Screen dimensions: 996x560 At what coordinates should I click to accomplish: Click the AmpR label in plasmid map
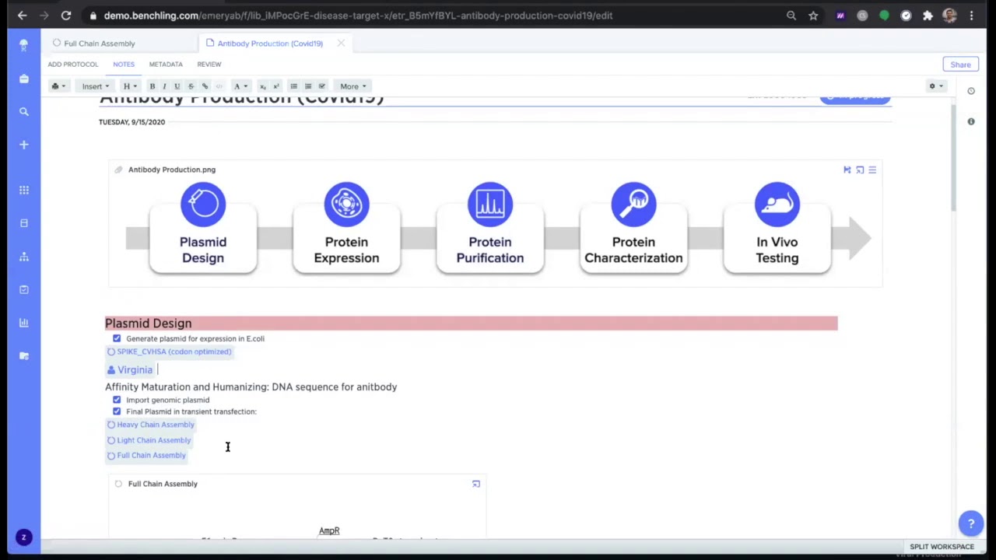tap(329, 530)
